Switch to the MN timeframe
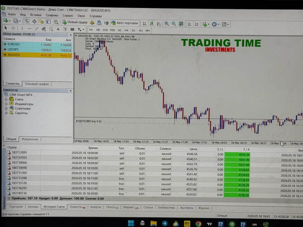Screen dimensions: 303x227 click(147, 31)
